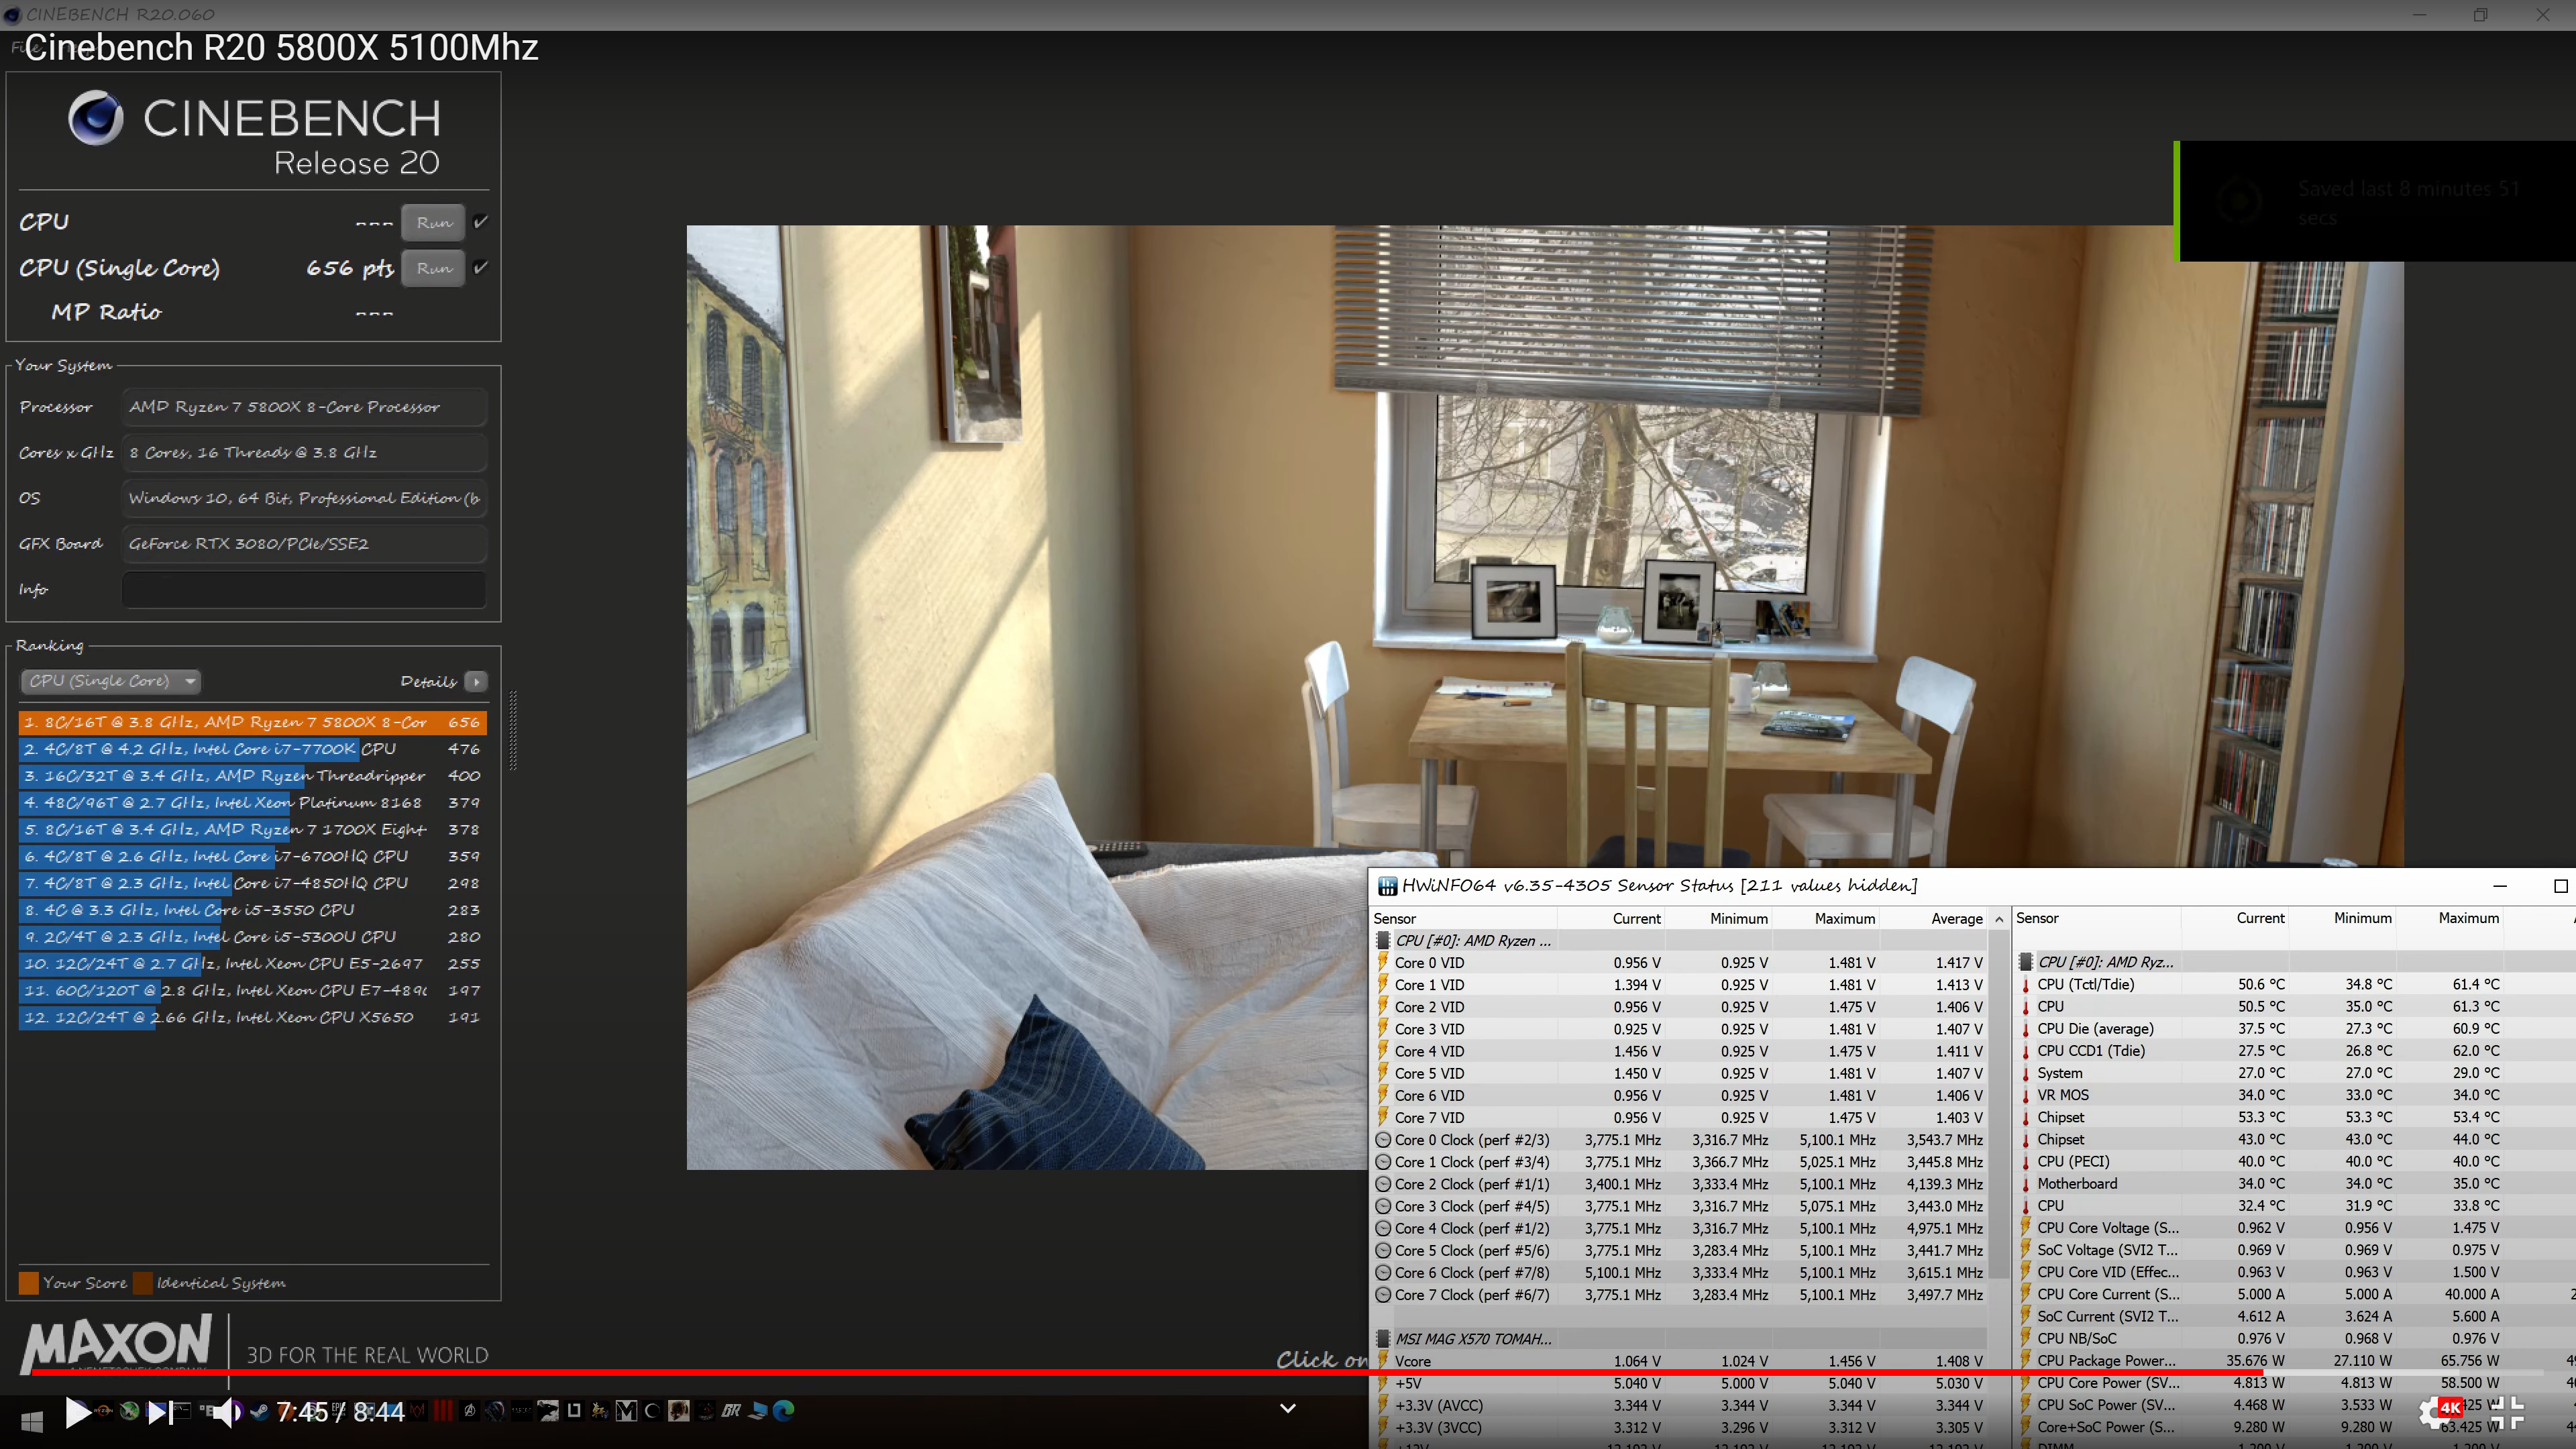Click the clock icon beside Core 6 Clock

(x=1383, y=1273)
